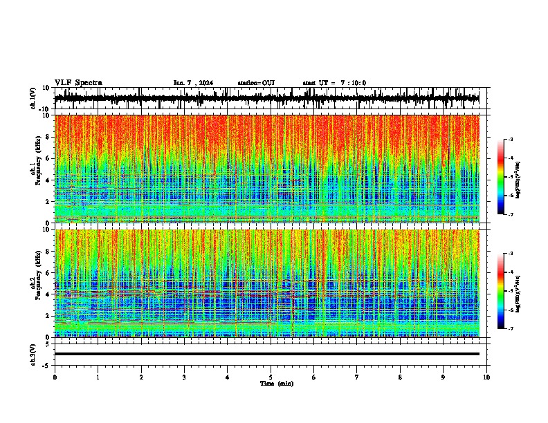548x423 pixels.
Task: Click the ch.1 color bar '-5' label
Action: (511, 177)
